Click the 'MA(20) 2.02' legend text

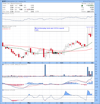click(x=7, y=28)
